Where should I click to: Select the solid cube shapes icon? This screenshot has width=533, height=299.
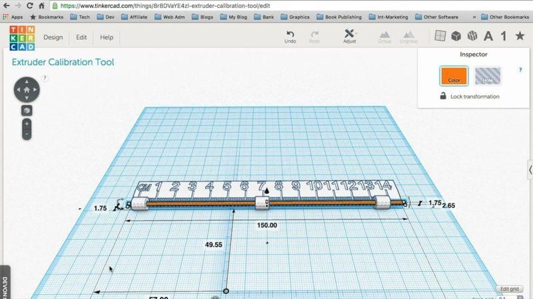tap(456, 36)
